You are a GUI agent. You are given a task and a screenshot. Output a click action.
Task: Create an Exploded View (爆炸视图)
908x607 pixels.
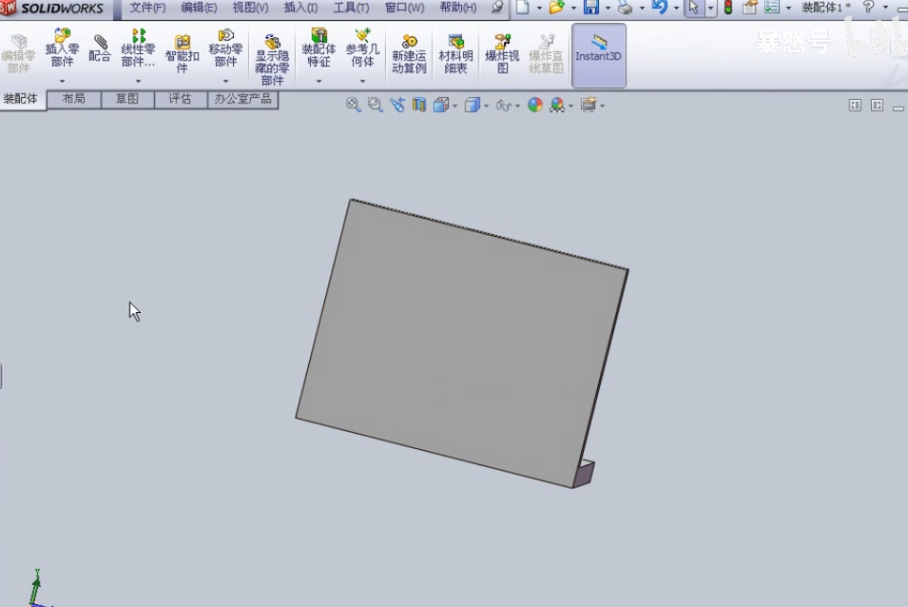tap(502, 54)
